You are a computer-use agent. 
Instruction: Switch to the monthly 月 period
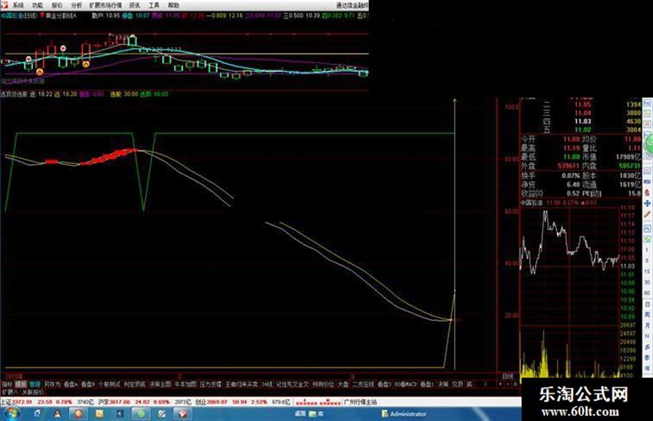click(x=647, y=325)
